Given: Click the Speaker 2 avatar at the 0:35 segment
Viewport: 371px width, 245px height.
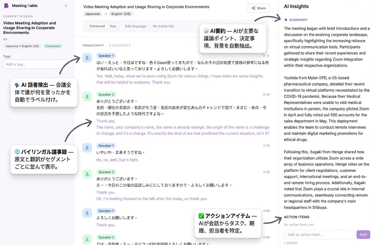Looking at the screenshot, I should [87, 174].
